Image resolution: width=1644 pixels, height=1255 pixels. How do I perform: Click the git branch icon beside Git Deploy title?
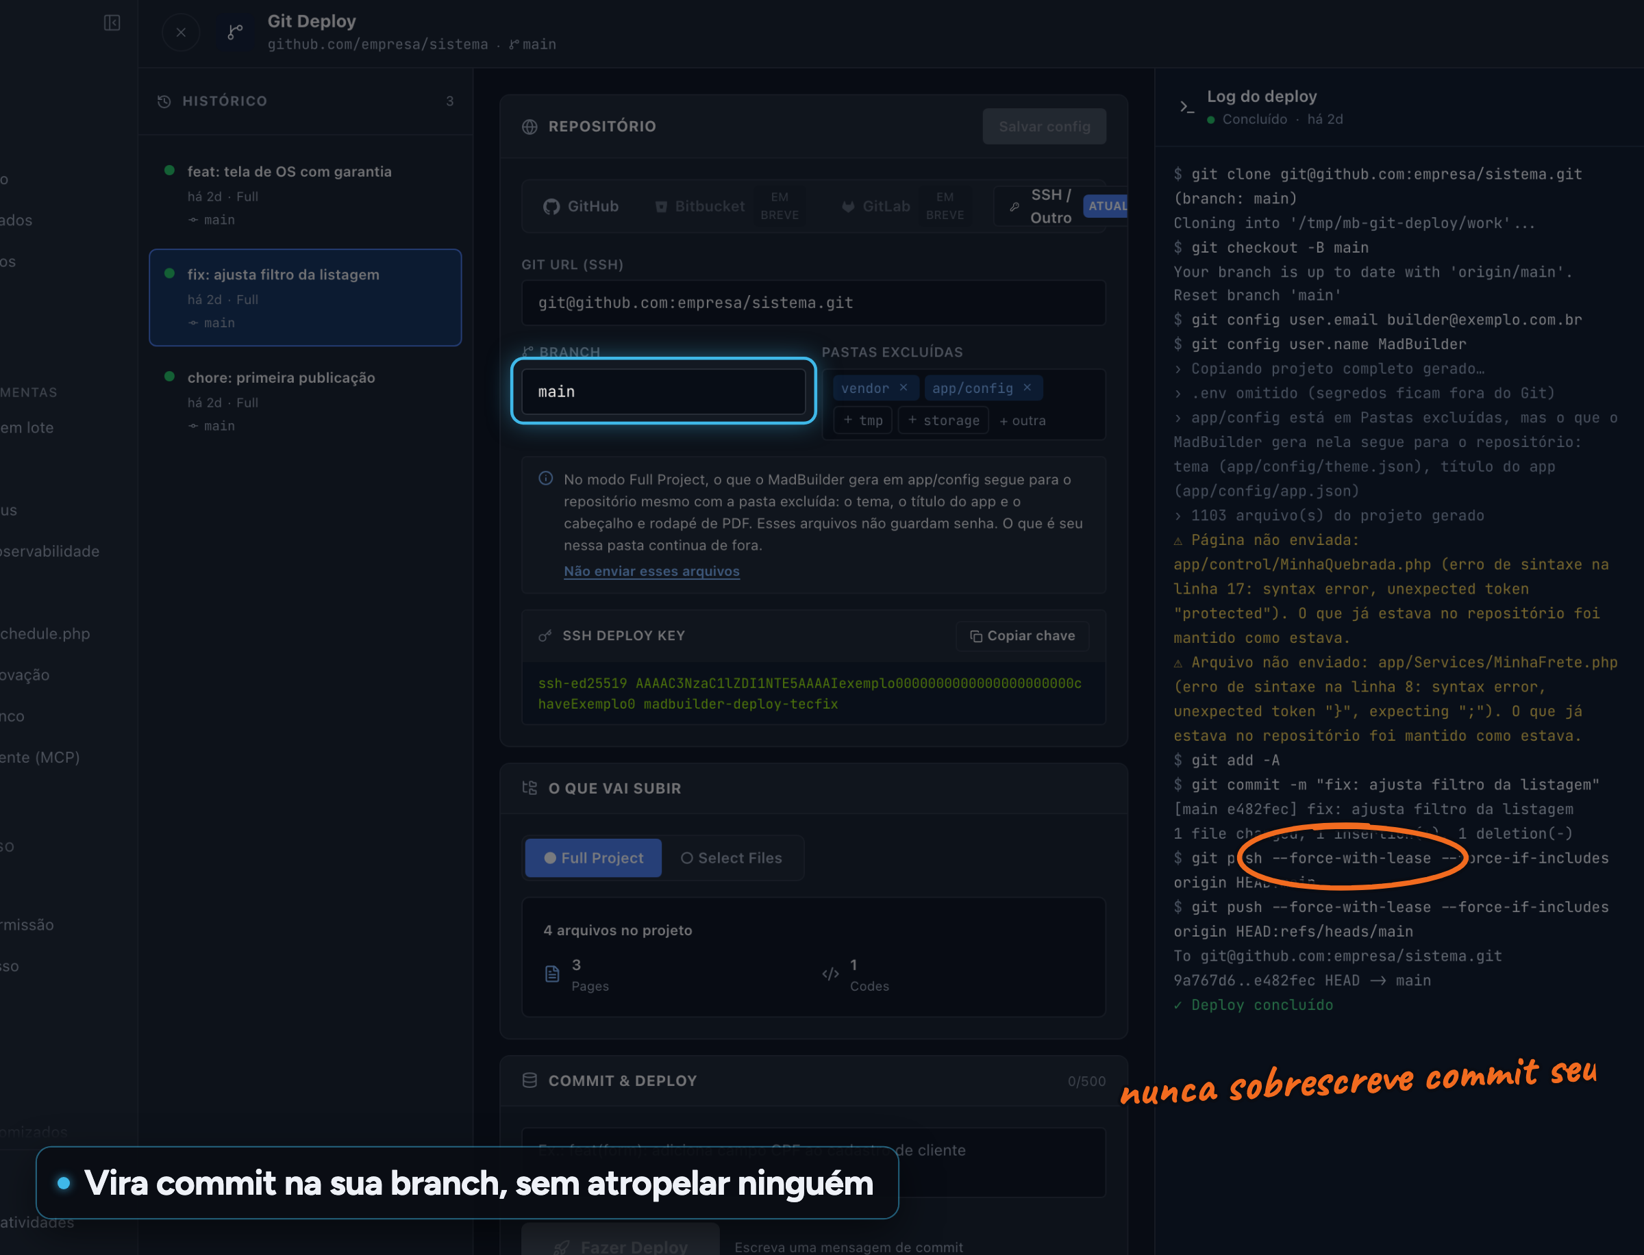point(236,32)
